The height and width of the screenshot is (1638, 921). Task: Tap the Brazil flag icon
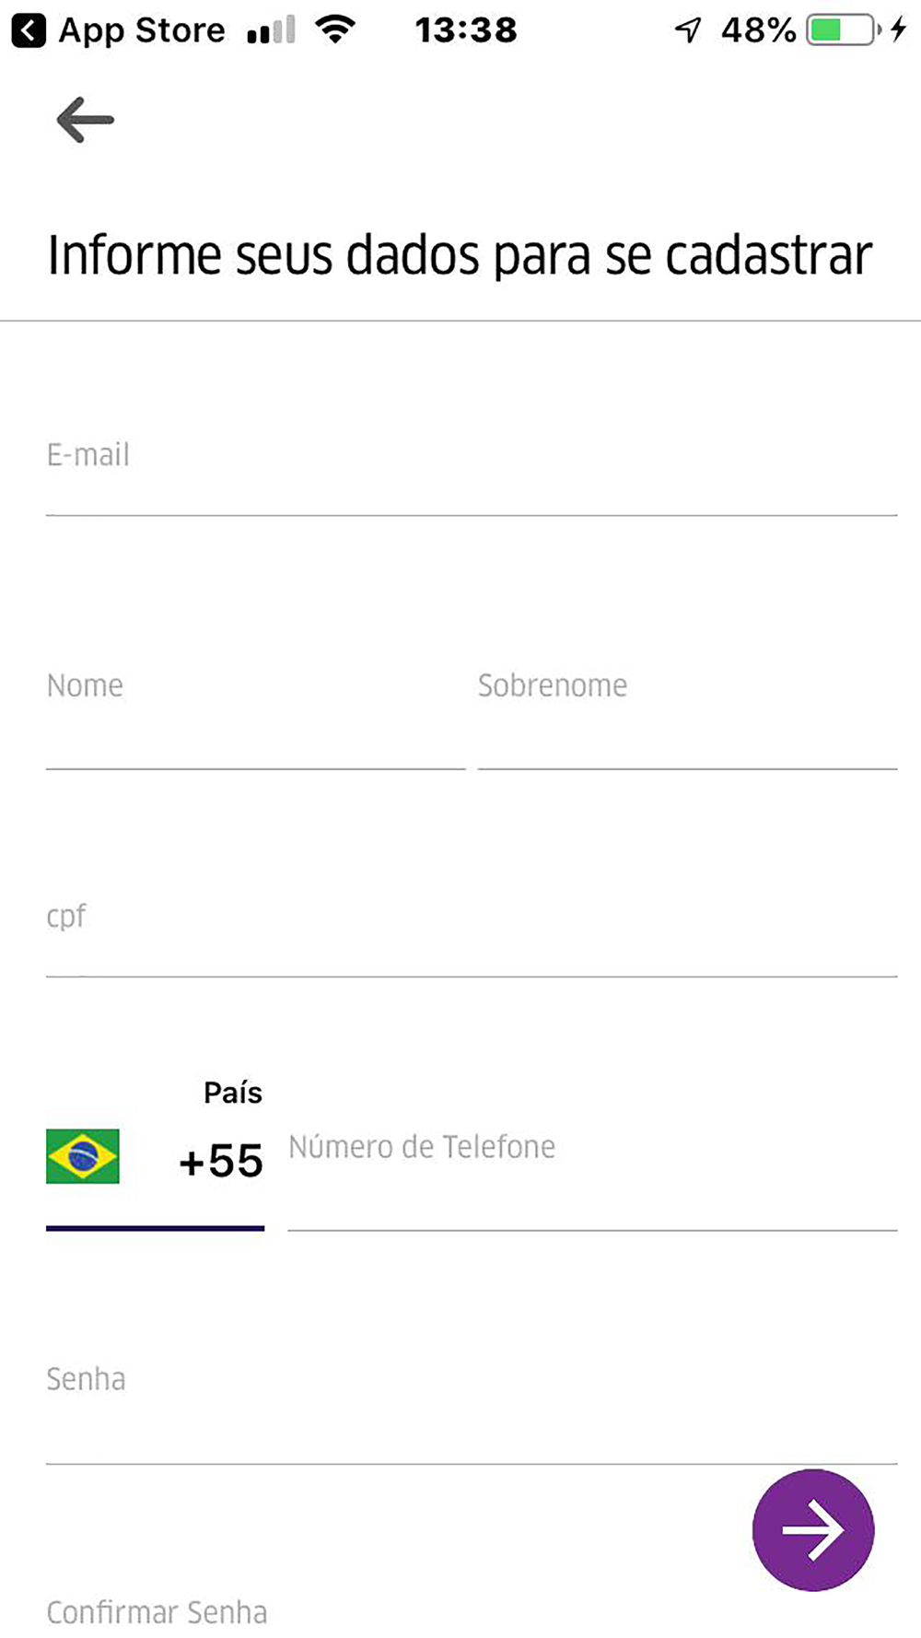[83, 1156]
